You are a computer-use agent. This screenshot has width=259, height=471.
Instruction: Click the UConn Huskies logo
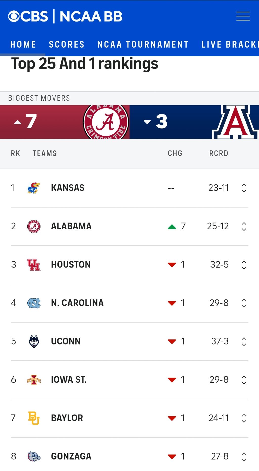pyautogui.click(x=34, y=341)
